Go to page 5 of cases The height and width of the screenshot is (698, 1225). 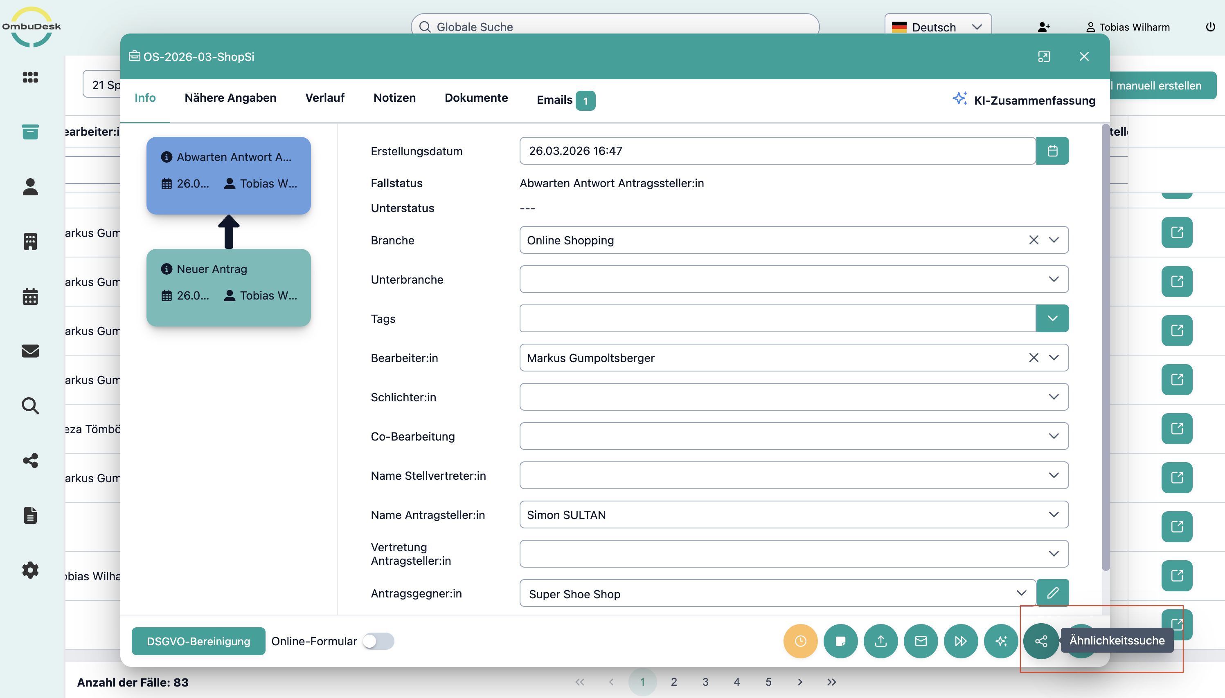(x=768, y=682)
